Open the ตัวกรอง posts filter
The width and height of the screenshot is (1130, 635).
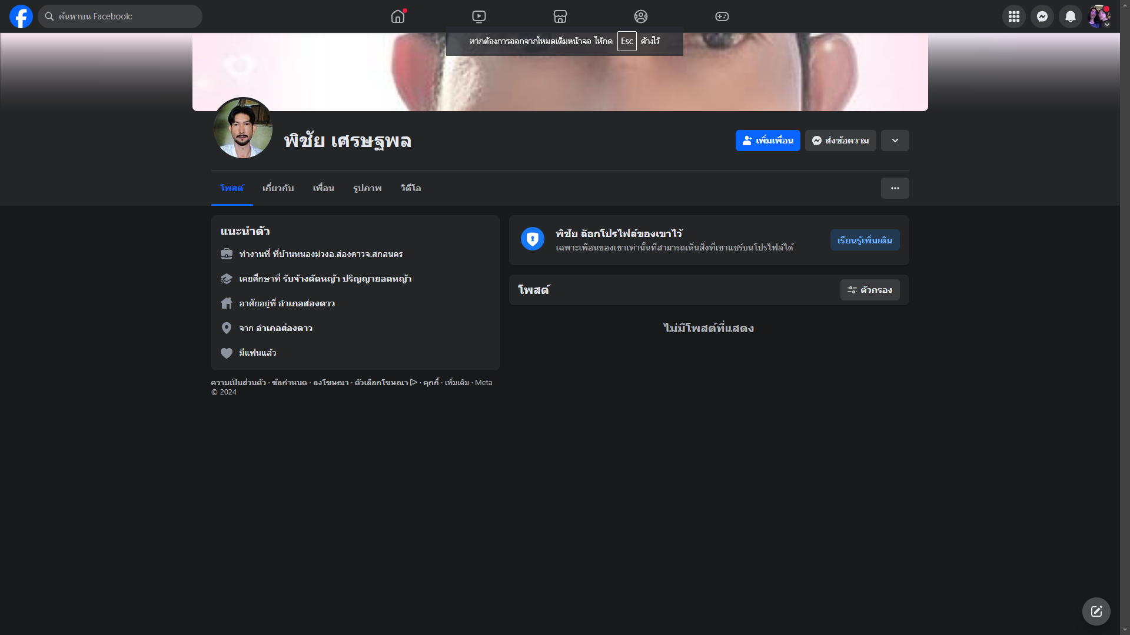click(x=869, y=290)
